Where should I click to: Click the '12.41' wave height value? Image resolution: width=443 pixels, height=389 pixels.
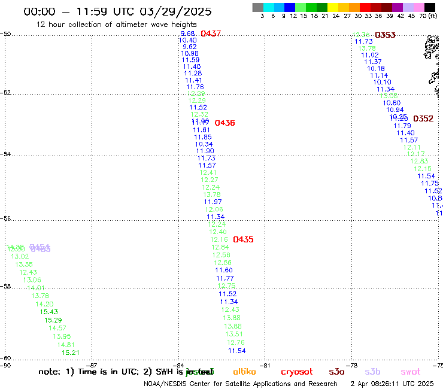click(x=208, y=172)
